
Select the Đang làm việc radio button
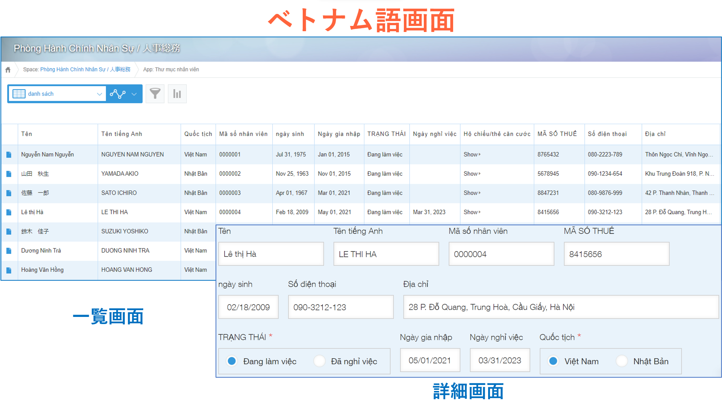coord(232,361)
